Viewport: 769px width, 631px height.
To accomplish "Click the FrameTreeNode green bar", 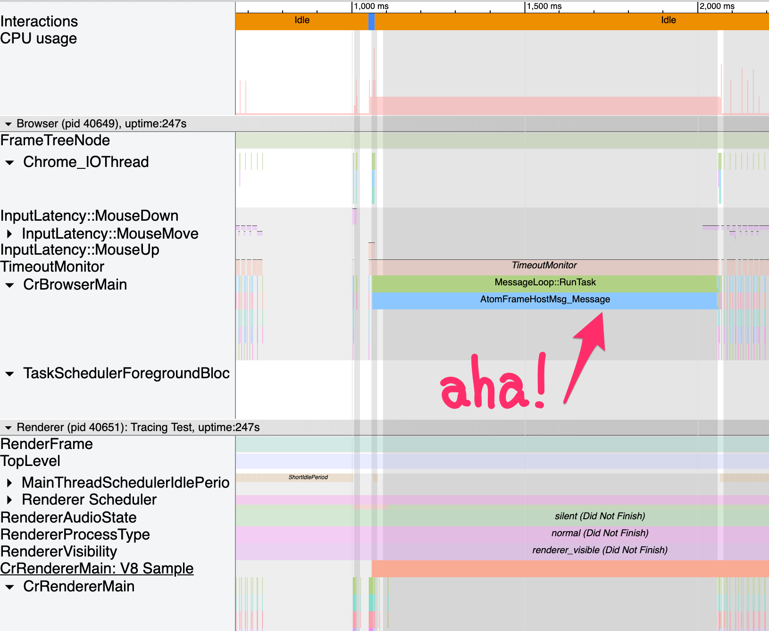I will point(502,141).
